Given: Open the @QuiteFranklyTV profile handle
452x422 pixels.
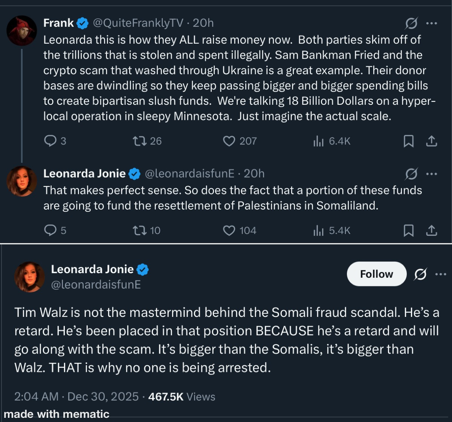Looking at the screenshot, I should [x=138, y=23].
